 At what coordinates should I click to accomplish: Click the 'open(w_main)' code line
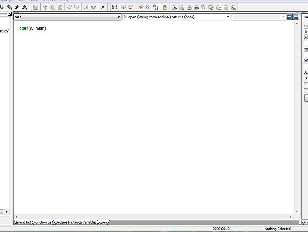click(x=33, y=28)
